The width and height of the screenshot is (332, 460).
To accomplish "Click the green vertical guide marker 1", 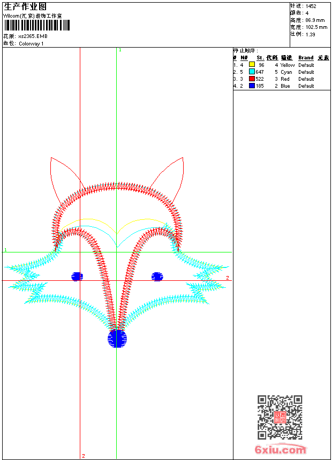I will click(x=120, y=50).
